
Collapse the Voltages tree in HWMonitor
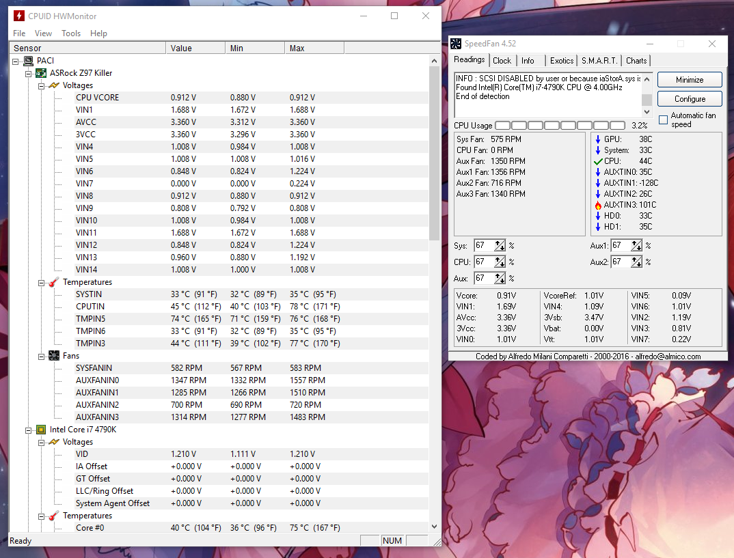[x=41, y=85]
